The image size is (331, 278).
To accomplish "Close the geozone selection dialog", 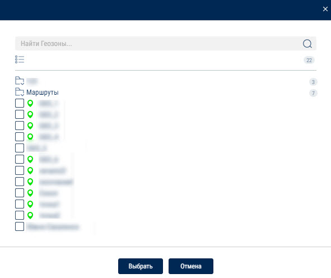I will point(325,9).
